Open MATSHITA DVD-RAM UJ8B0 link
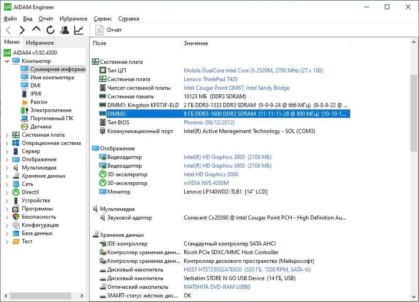This screenshot has width=419, height=302. 217,287
